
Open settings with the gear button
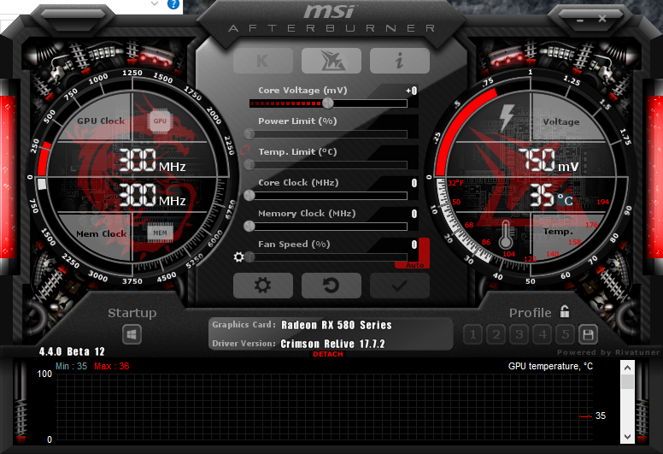point(263,286)
